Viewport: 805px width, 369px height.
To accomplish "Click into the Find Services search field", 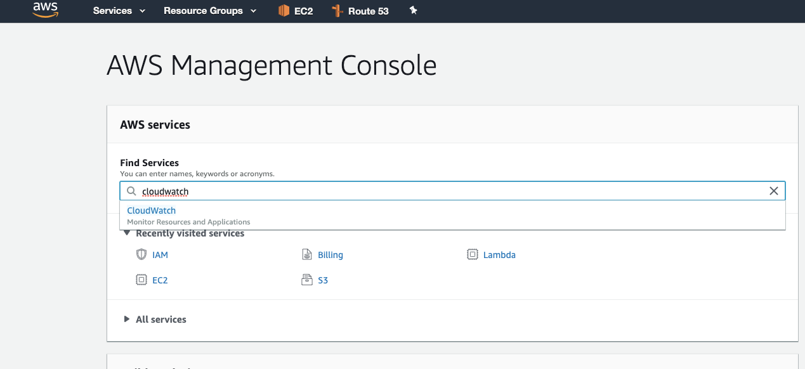I will (x=452, y=191).
